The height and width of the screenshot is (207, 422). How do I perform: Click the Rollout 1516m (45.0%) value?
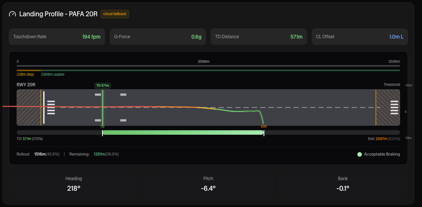(47, 154)
